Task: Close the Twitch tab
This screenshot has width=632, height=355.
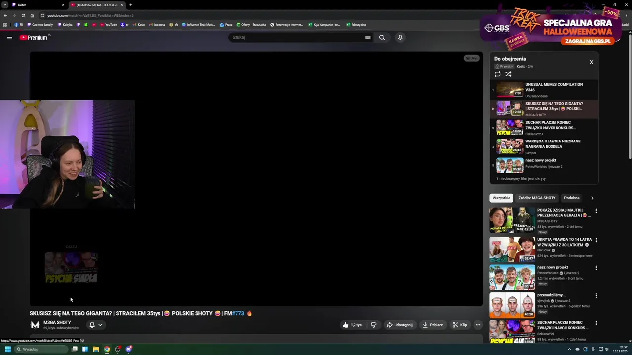Action: pyautogui.click(x=63, y=5)
